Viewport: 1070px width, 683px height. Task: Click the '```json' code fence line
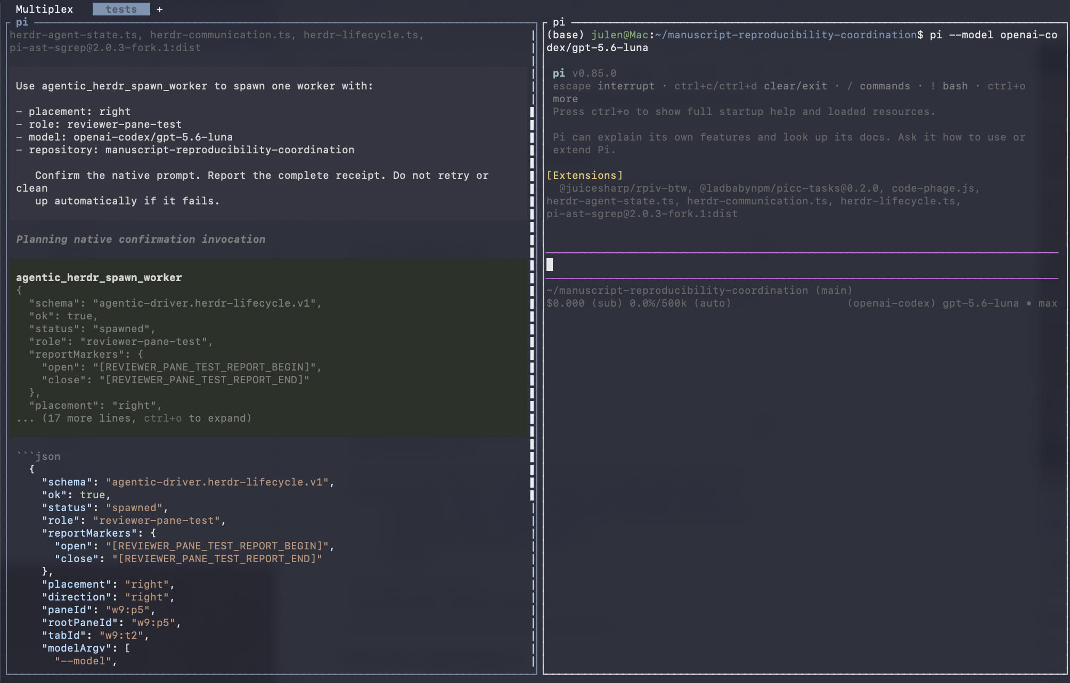(38, 456)
